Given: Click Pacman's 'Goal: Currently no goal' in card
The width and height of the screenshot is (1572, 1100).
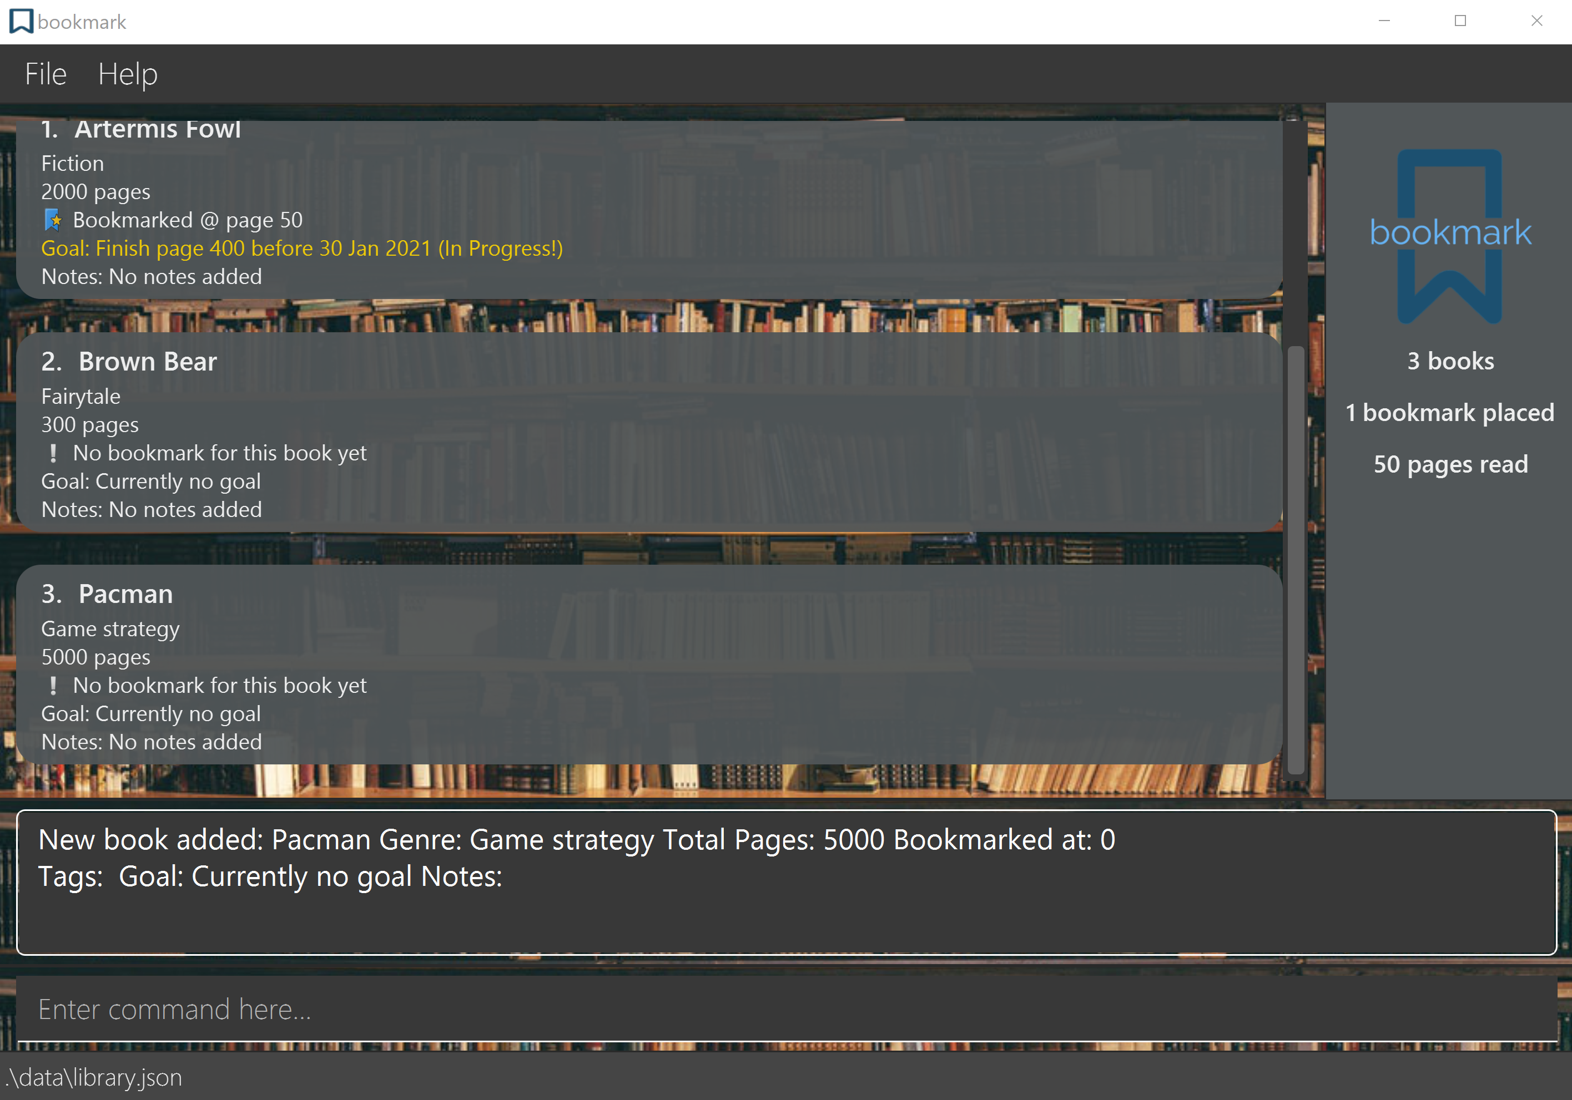Looking at the screenshot, I should coord(150,714).
